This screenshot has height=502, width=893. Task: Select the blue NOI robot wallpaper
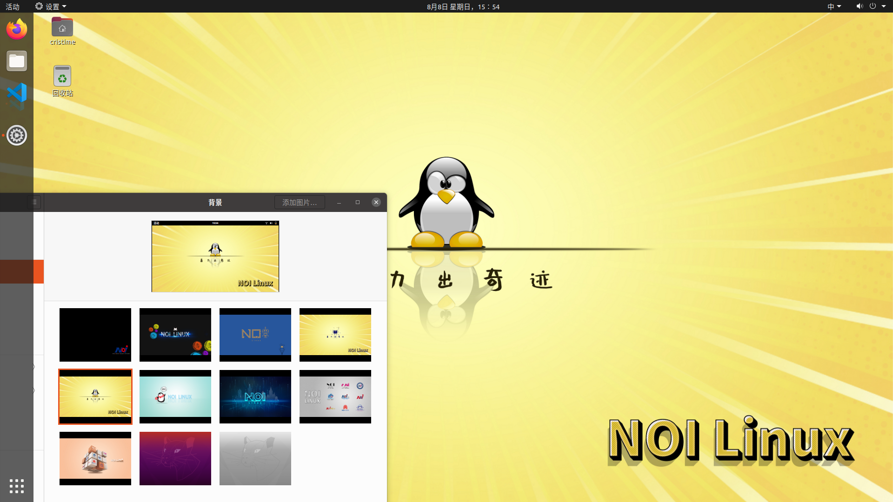click(x=255, y=335)
